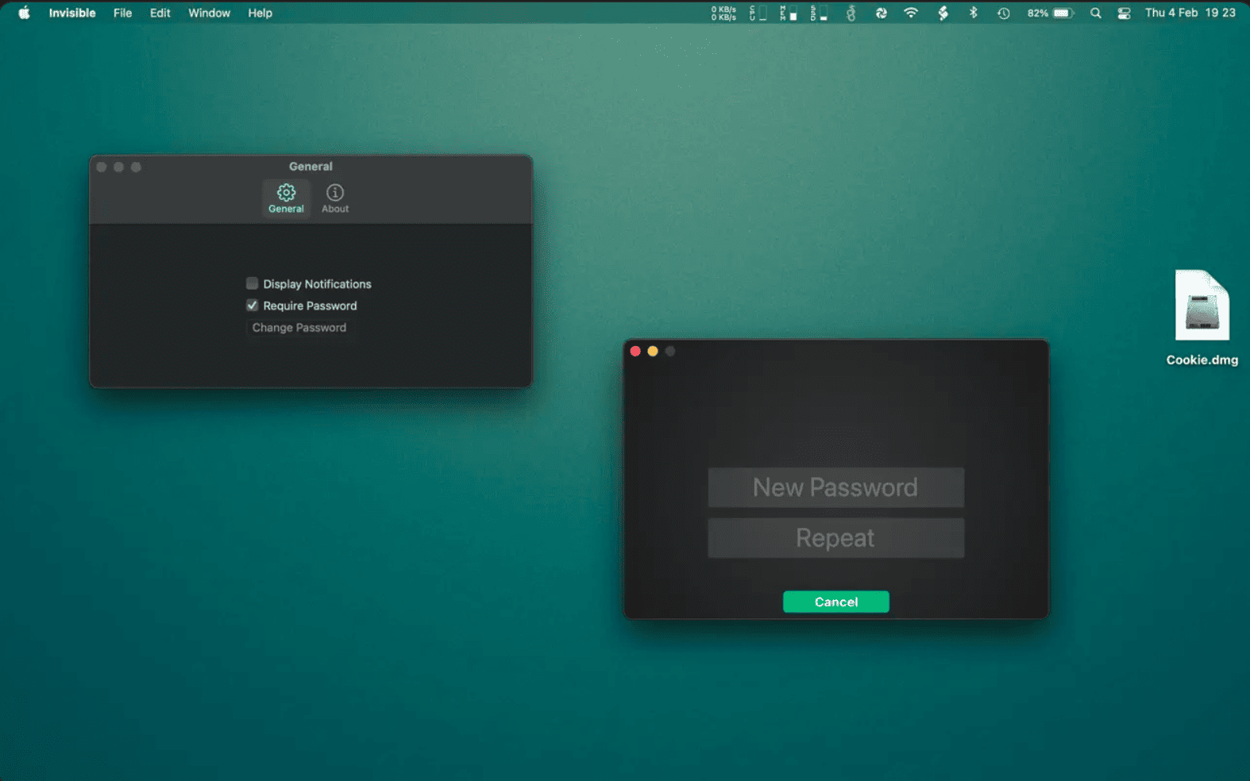Open Spotlight search magnifier

click(1096, 13)
